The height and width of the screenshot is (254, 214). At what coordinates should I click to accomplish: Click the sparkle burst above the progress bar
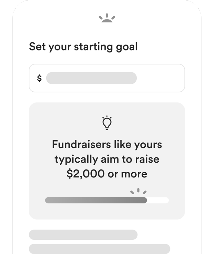point(138,191)
